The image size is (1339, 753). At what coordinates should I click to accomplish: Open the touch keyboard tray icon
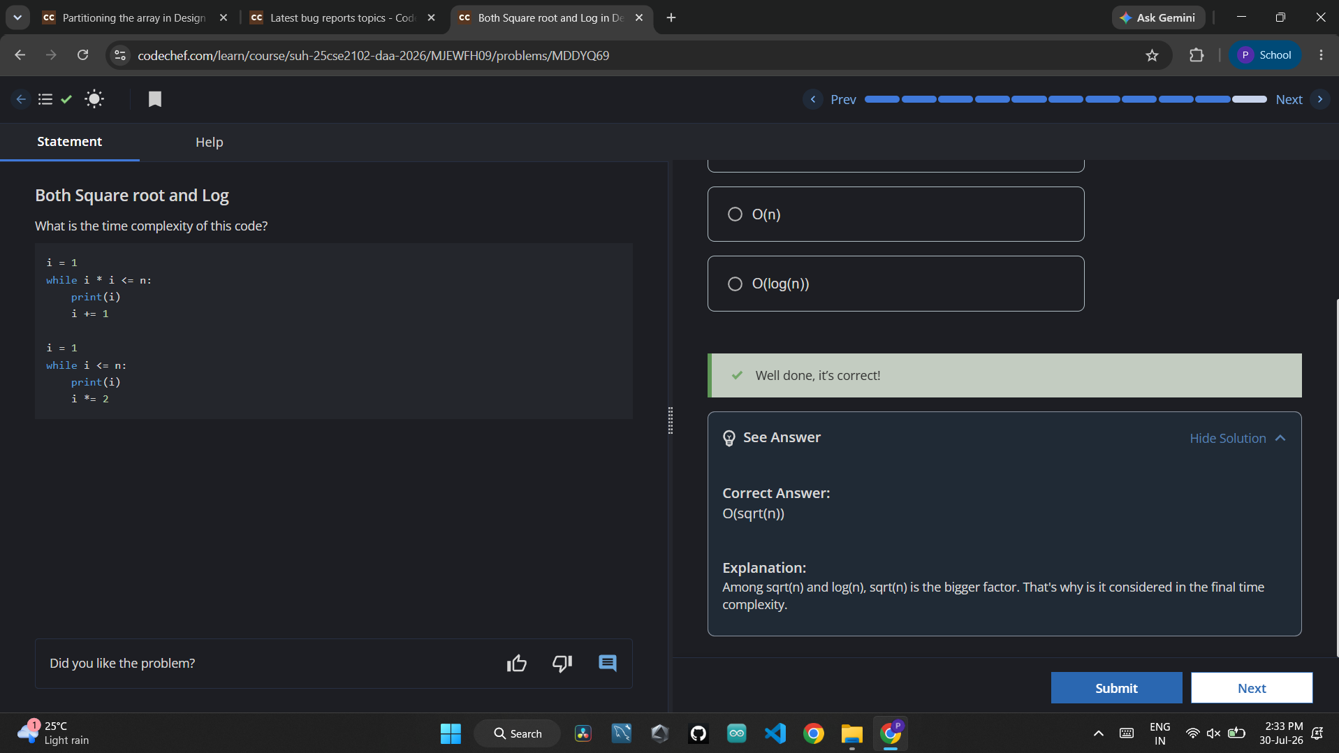(x=1127, y=733)
